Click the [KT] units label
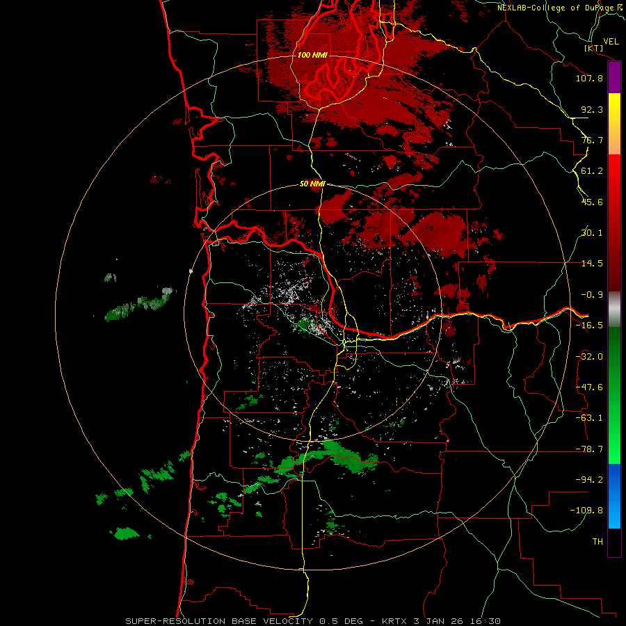The image size is (626, 626). tap(594, 48)
